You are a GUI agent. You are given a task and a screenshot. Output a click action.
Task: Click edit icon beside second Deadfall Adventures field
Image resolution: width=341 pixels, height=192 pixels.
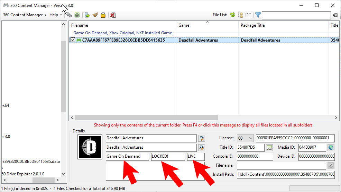pos(202,148)
